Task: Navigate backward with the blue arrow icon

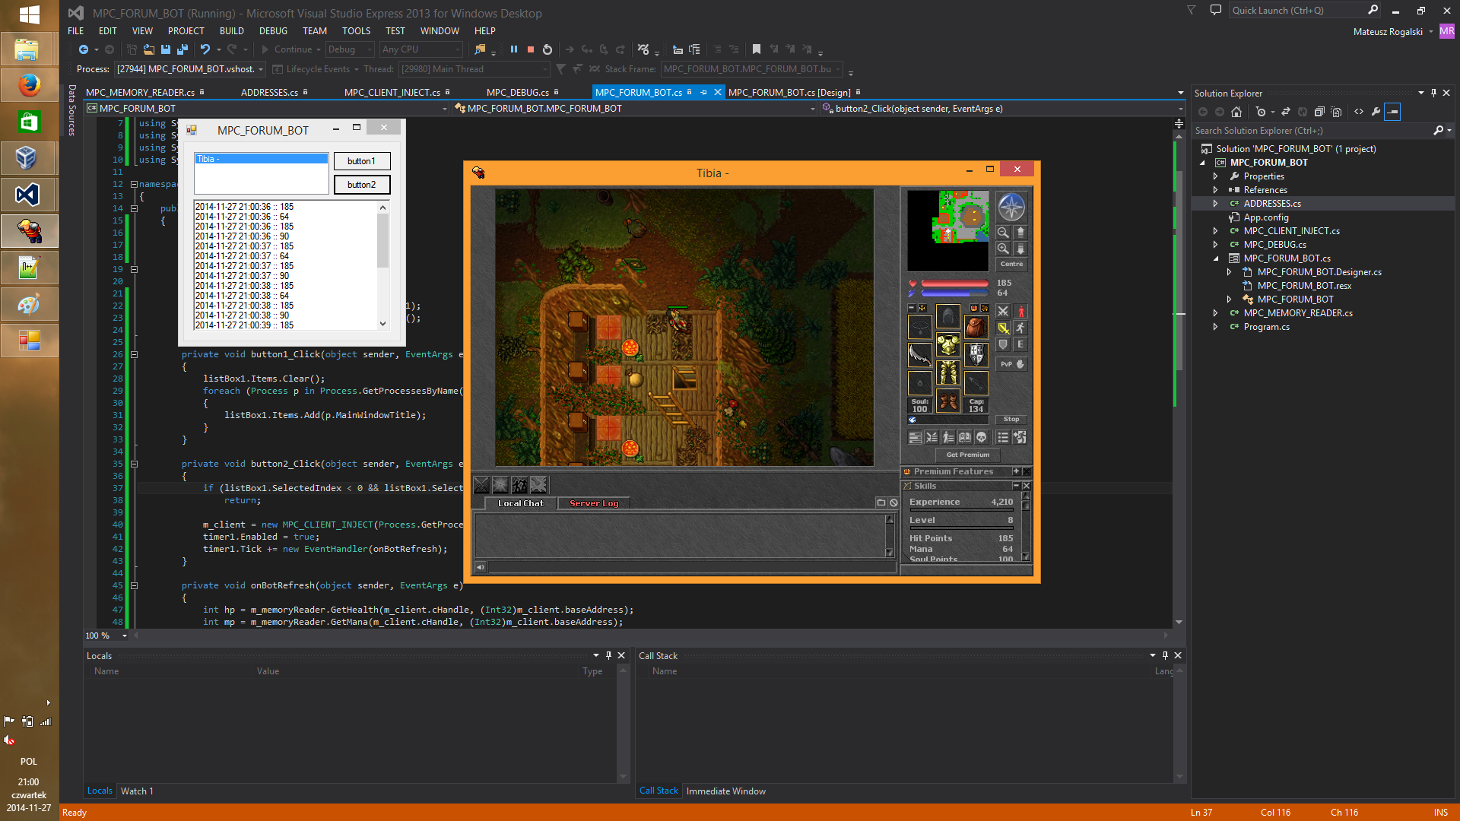Action: pos(84,49)
